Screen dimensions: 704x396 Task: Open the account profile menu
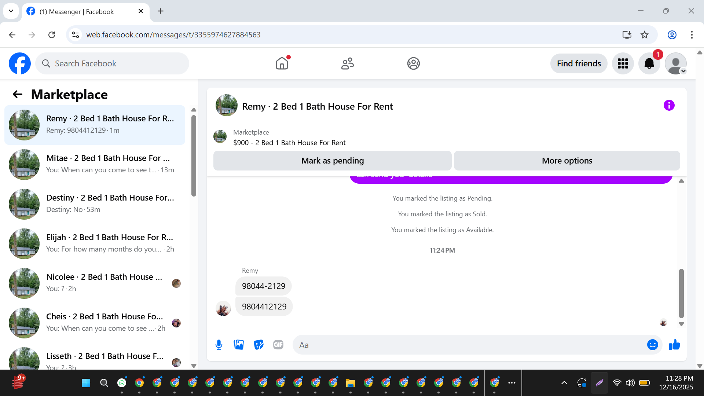[x=676, y=63]
